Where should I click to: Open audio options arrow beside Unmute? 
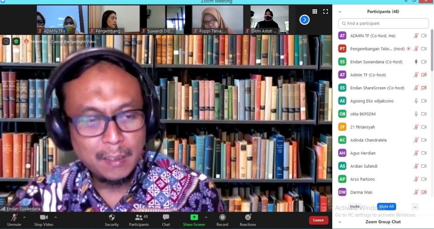click(x=24, y=217)
